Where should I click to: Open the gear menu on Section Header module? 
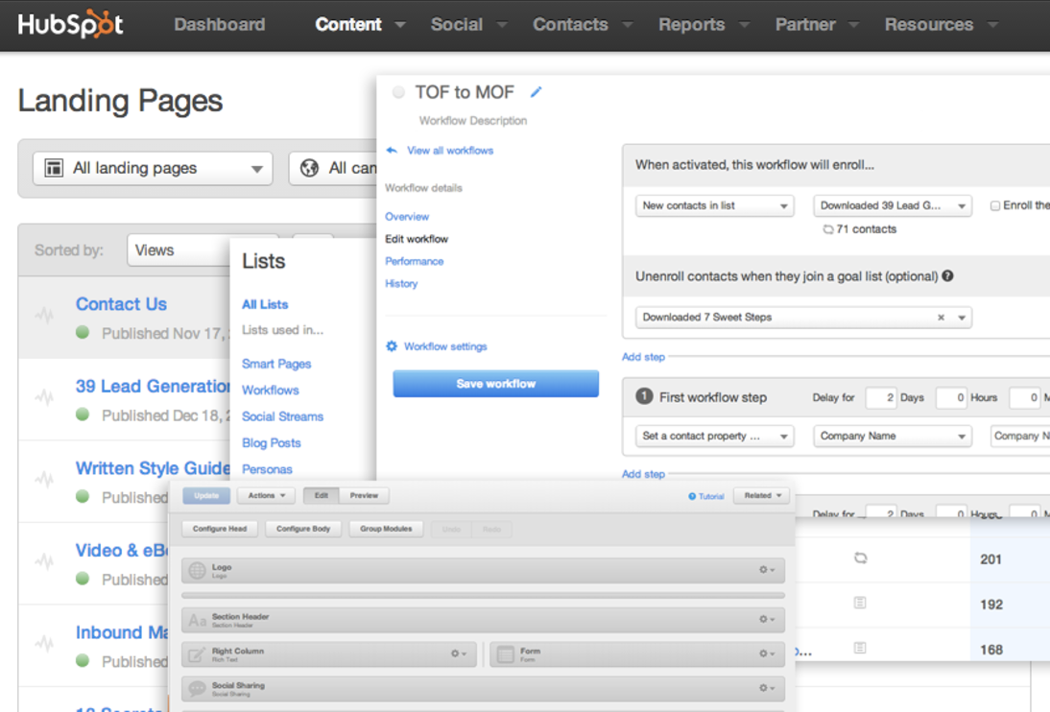click(x=767, y=619)
